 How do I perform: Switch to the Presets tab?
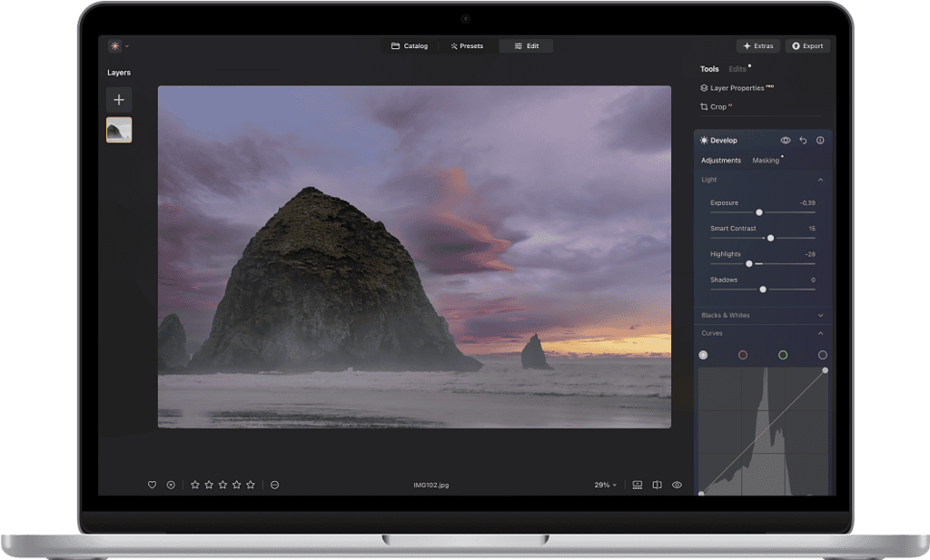467,45
